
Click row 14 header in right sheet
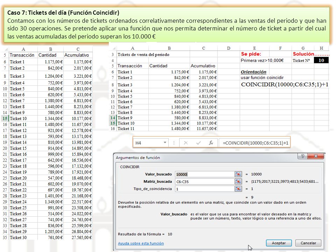(113, 118)
